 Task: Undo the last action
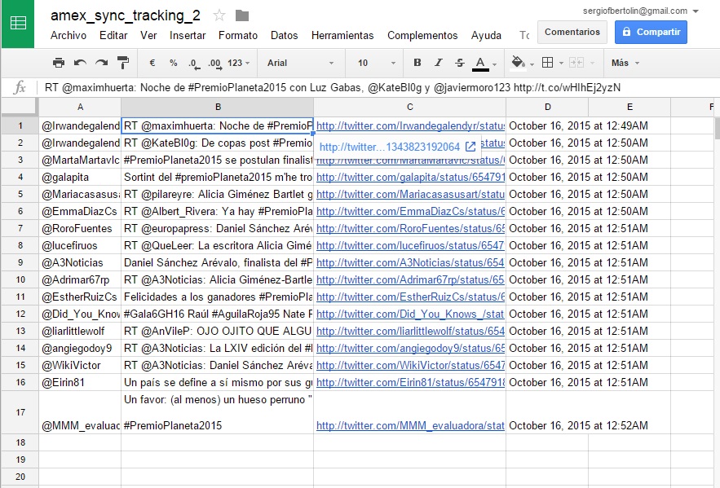(80, 63)
